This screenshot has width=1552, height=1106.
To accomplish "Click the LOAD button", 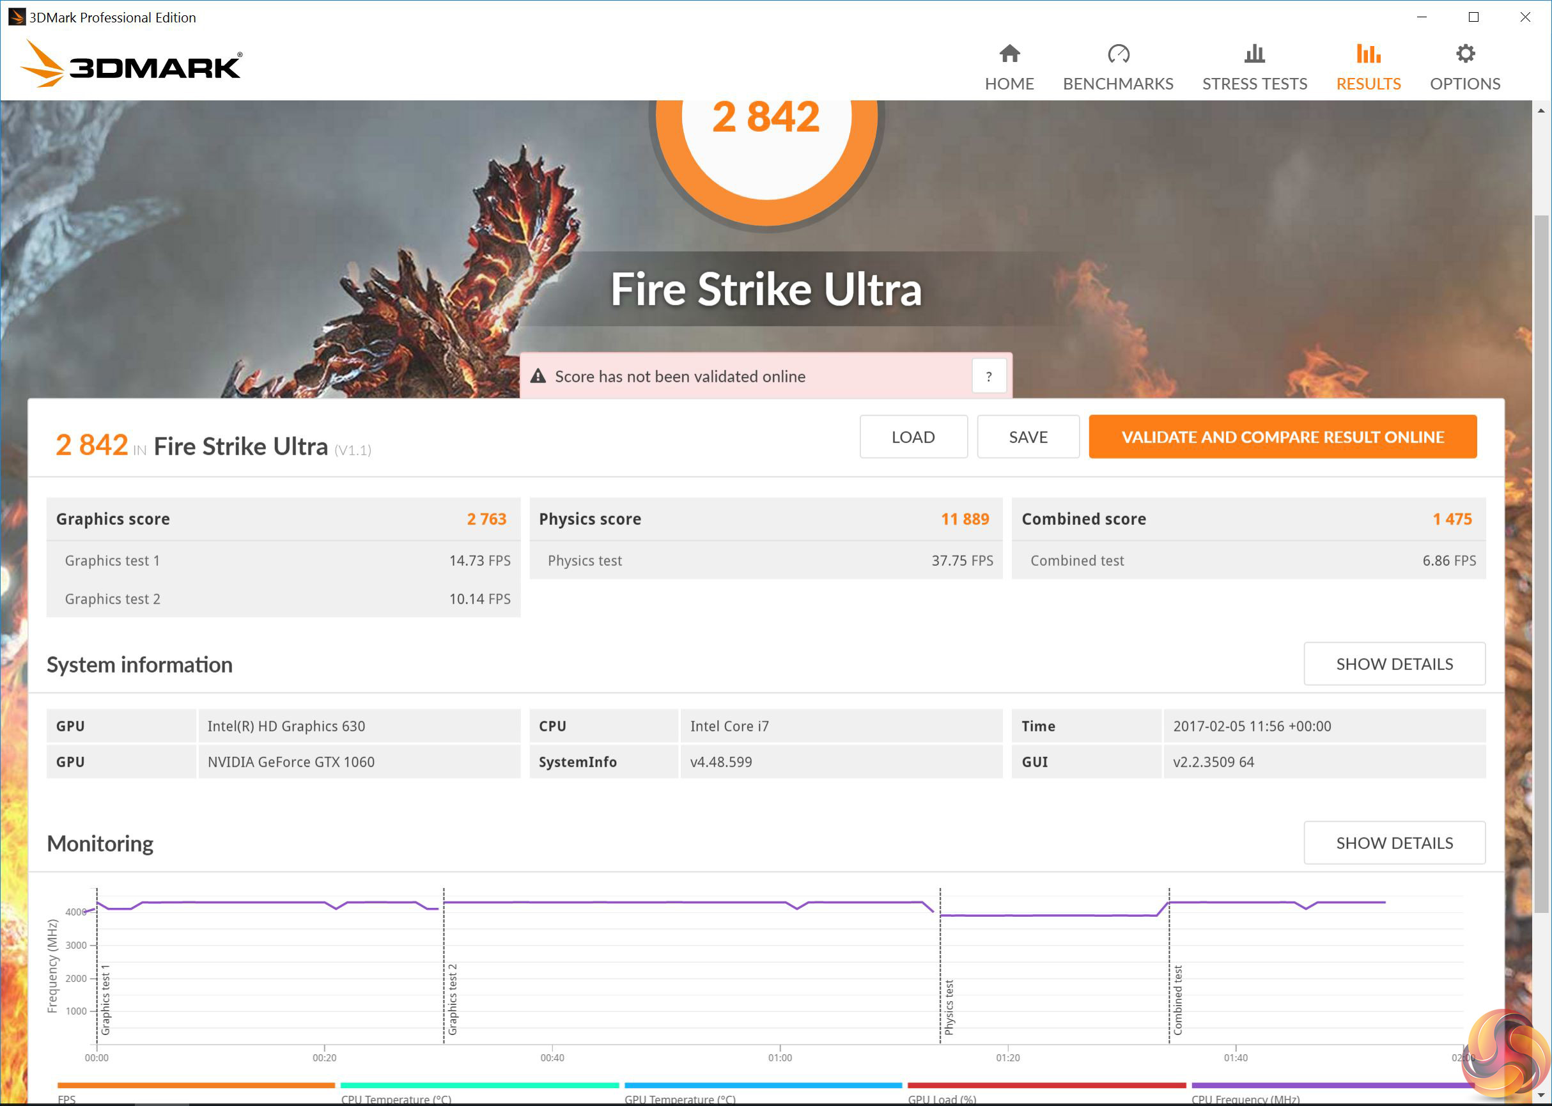I will 913,437.
